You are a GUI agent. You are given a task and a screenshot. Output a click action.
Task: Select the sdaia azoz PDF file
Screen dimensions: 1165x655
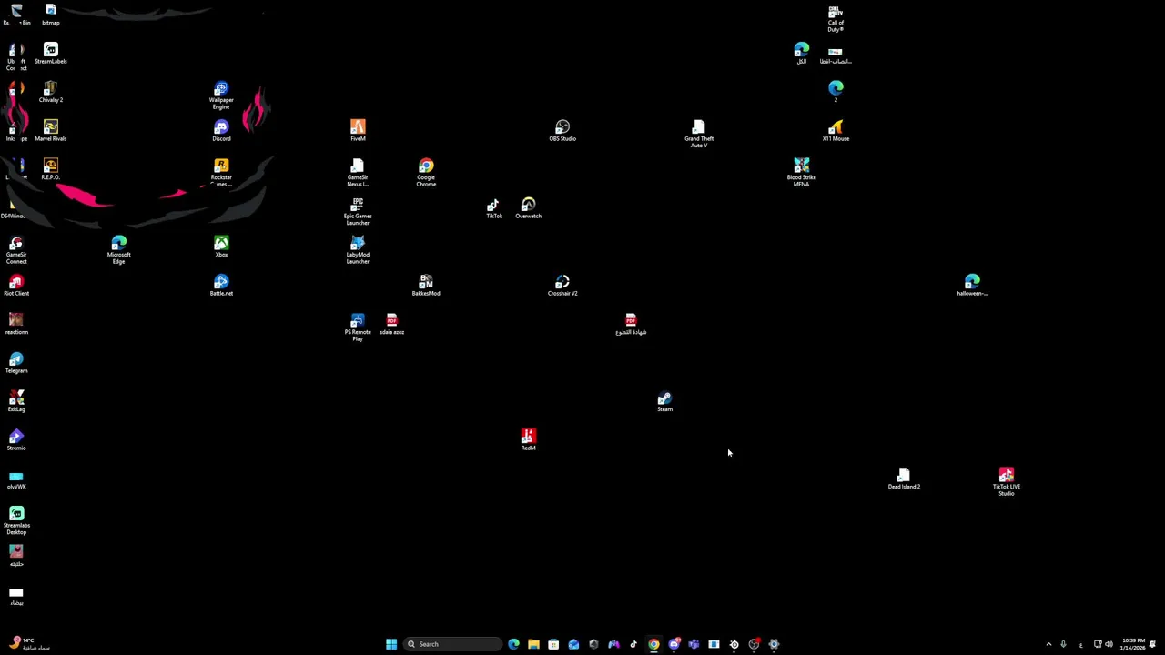[x=392, y=323]
